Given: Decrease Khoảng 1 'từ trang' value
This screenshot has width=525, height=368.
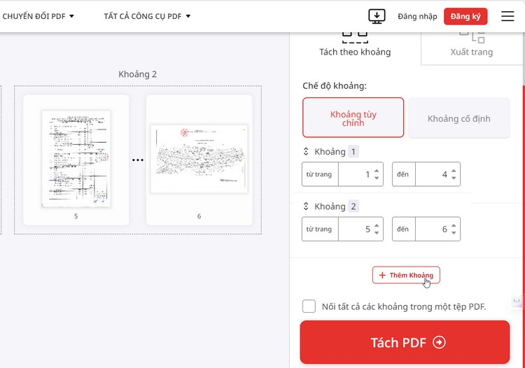Looking at the screenshot, I should [x=377, y=178].
